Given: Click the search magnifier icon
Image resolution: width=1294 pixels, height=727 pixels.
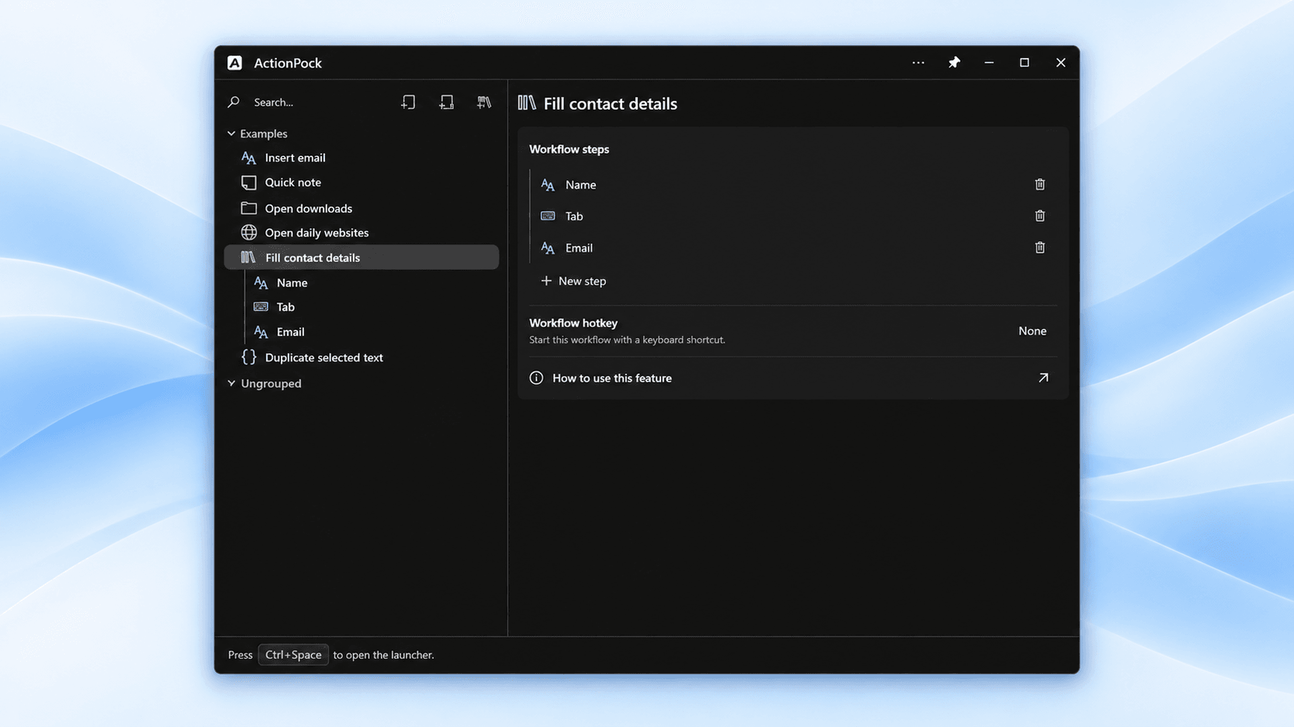Looking at the screenshot, I should point(234,102).
